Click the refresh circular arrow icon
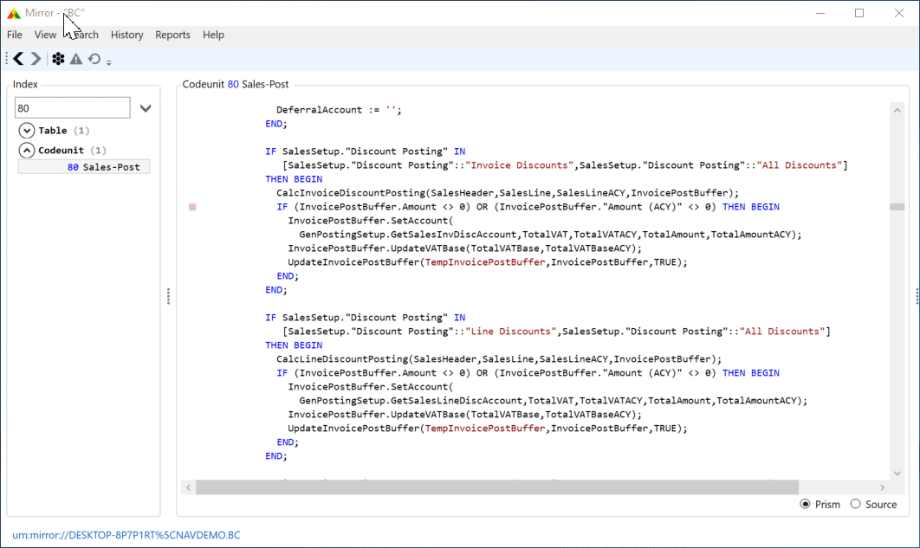The image size is (920, 548). pyautogui.click(x=94, y=59)
